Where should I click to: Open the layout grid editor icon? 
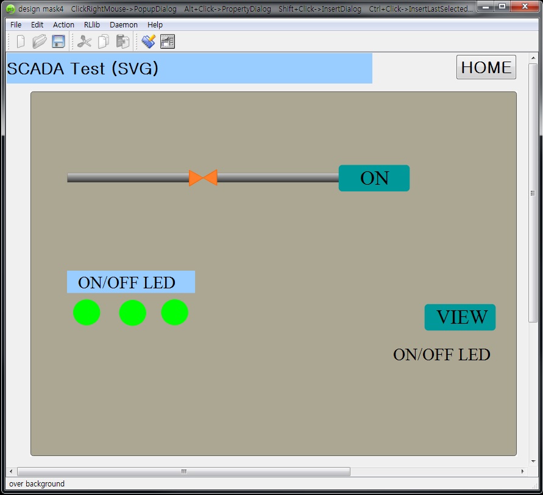166,41
